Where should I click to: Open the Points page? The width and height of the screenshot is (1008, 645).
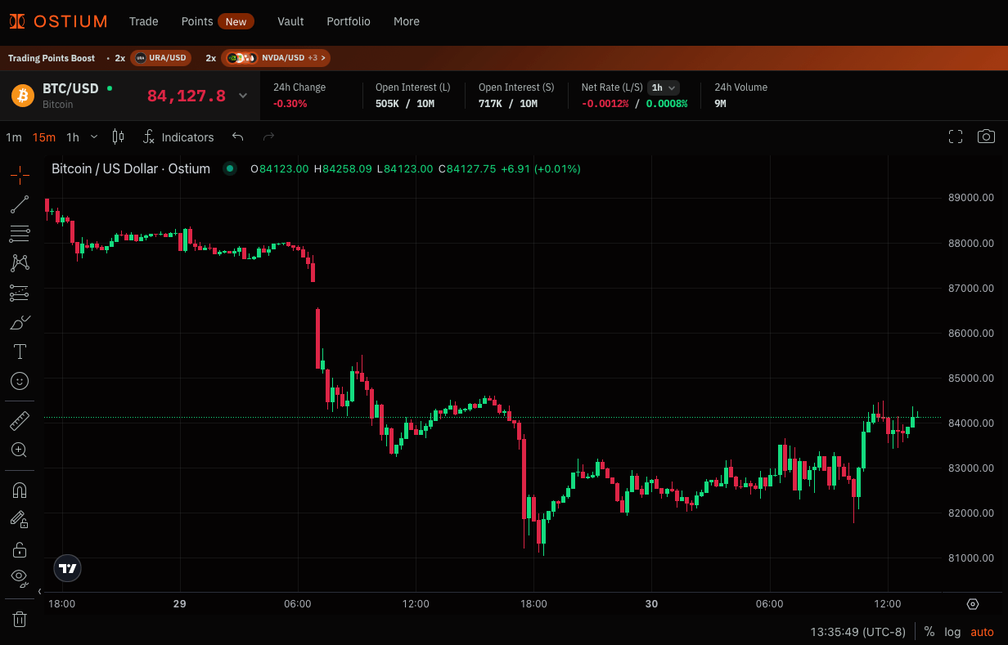(197, 21)
